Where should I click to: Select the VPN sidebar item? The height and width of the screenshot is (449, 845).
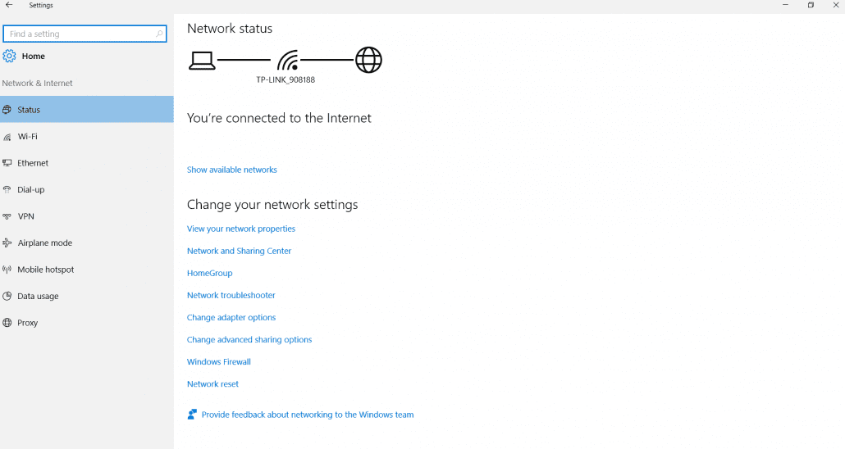click(25, 216)
